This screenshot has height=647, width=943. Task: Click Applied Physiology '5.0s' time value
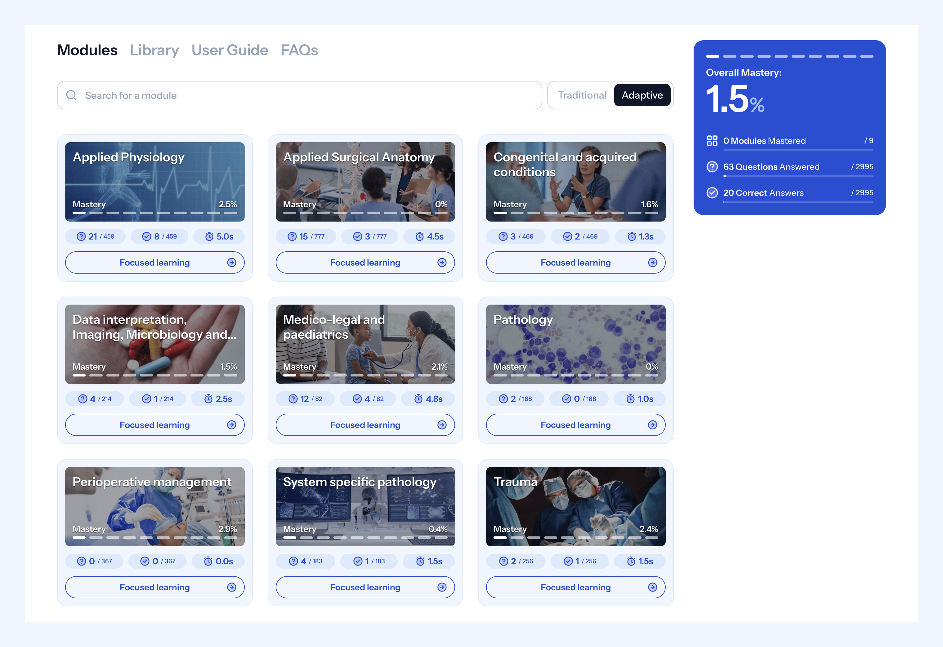(x=225, y=236)
